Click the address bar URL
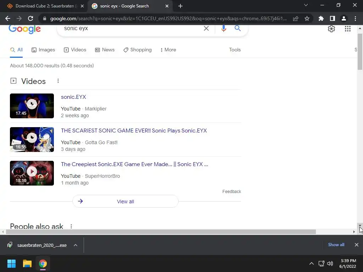 click(x=168, y=18)
